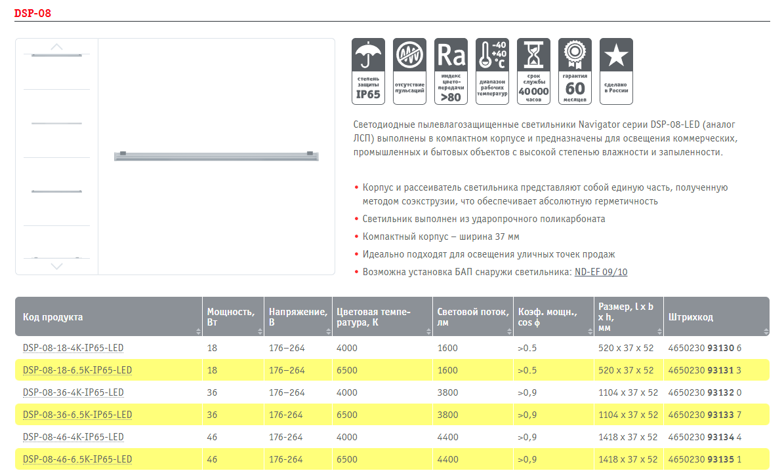The image size is (784, 473).
Task: Click barcode 4650230 93131 3
Action: pos(705,371)
